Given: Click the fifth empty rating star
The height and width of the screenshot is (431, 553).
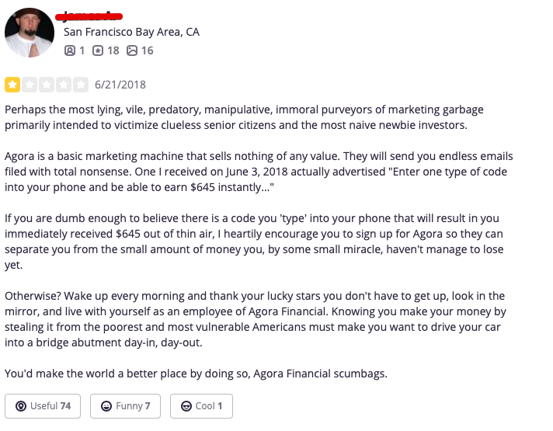Looking at the screenshot, I should (81, 85).
